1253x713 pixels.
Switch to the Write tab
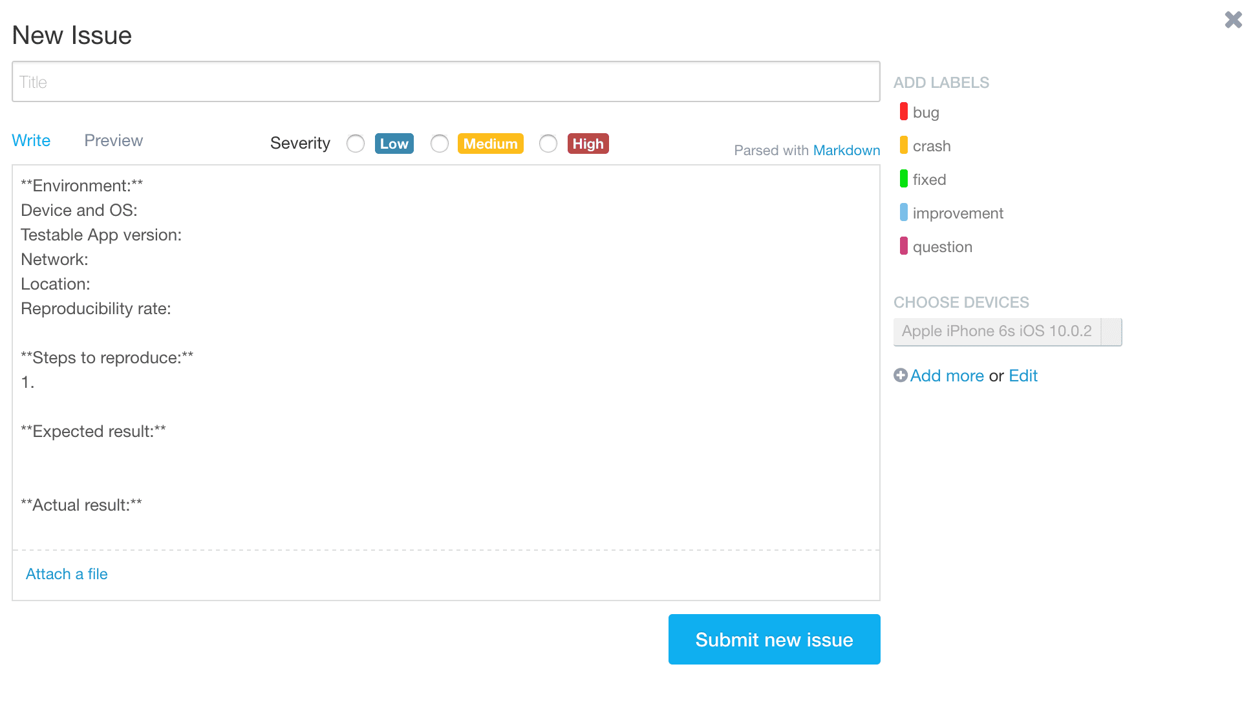pyautogui.click(x=31, y=140)
